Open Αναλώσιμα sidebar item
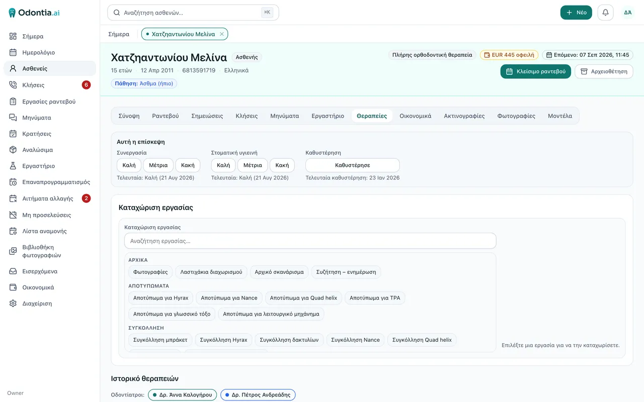Screen dimensions: 644x402 [50, 150]
